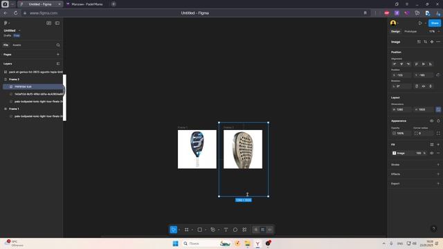Align left in Alignment row

[395, 64]
